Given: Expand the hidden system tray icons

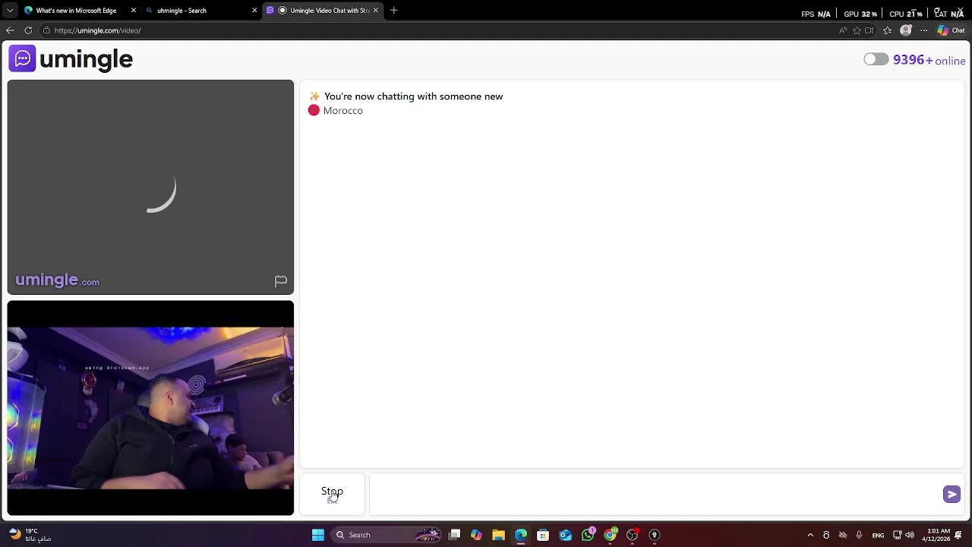Looking at the screenshot, I should [810, 535].
